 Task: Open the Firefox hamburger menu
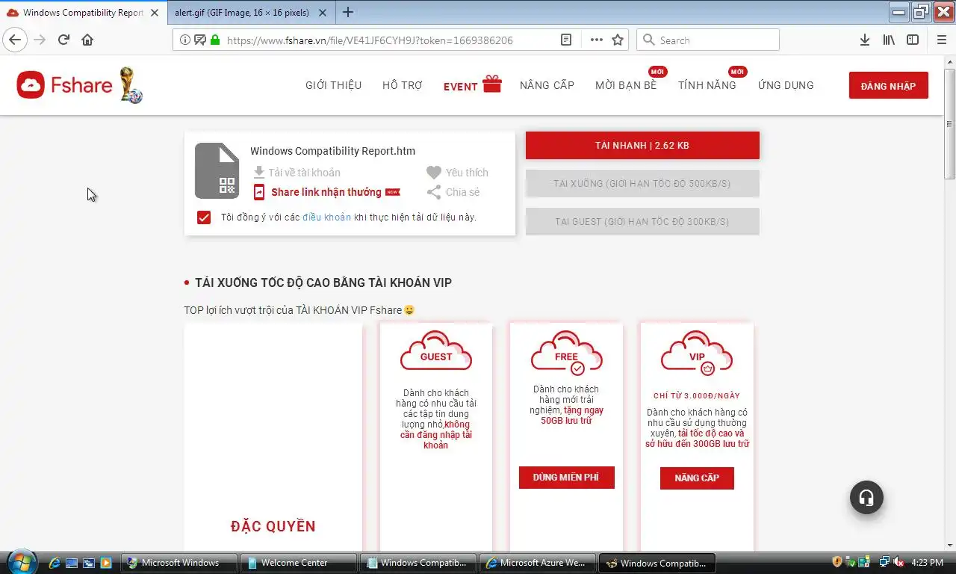pos(941,40)
